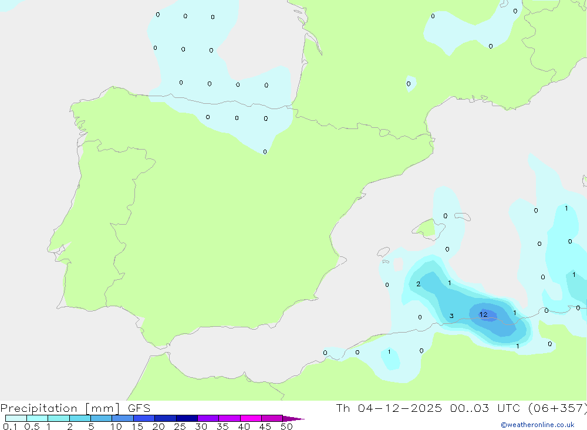
Task: Pick the 15–20 mm legend color swatch
Action: [144, 418]
